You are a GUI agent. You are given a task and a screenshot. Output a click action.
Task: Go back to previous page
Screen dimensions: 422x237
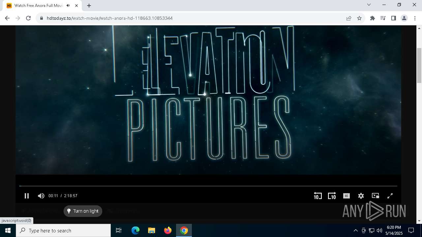pyautogui.click(x=7, y=18)
